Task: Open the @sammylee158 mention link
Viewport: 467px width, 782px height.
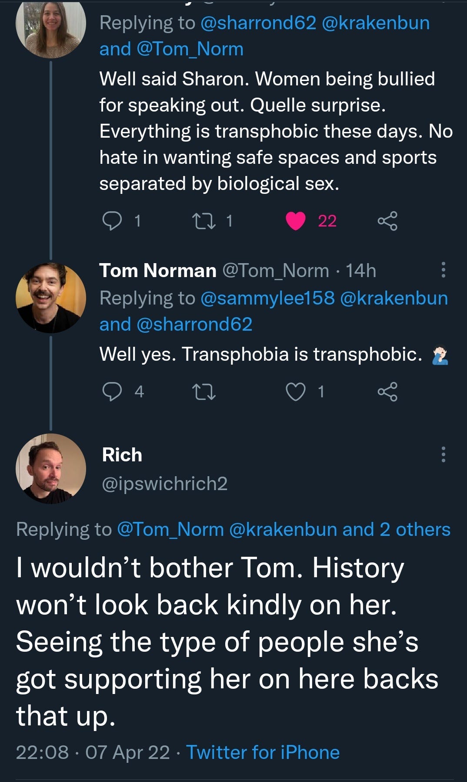Action: click(267, 298)
